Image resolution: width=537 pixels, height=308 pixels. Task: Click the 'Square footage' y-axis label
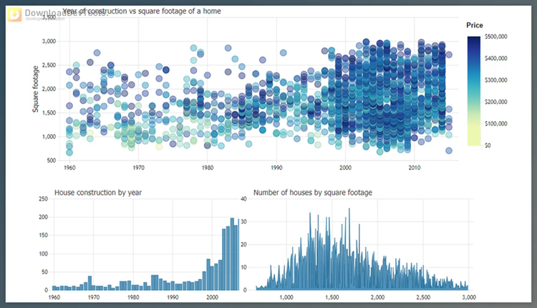tap(35, 89)
